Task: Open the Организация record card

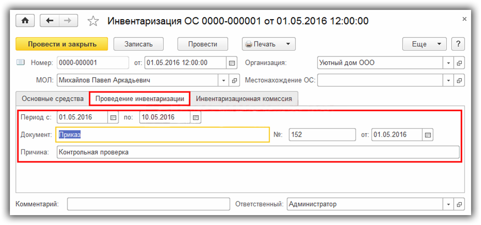Action: click(x=459, y=63)
